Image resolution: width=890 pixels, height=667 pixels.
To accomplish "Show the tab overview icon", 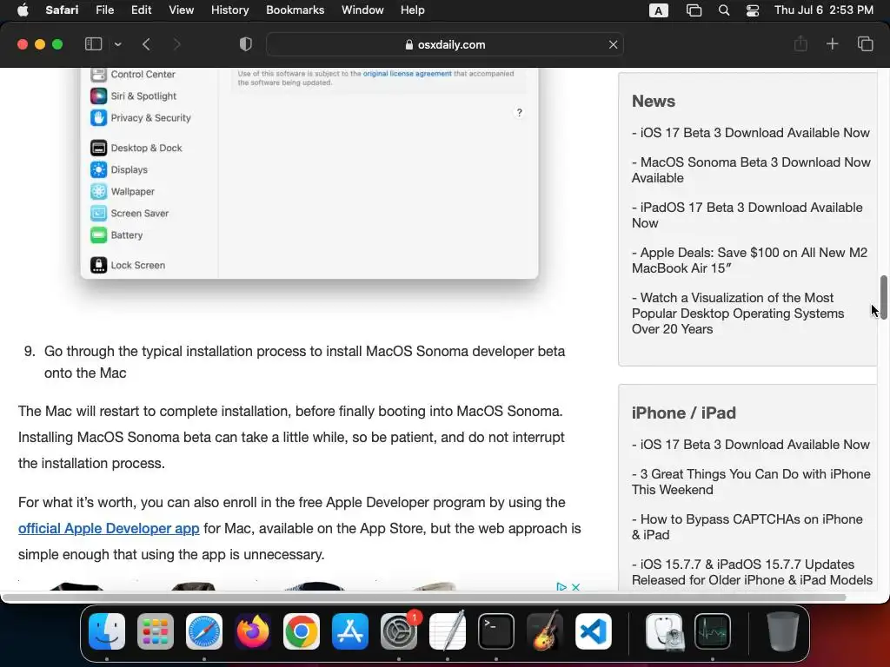I will [x=865, y=43].
